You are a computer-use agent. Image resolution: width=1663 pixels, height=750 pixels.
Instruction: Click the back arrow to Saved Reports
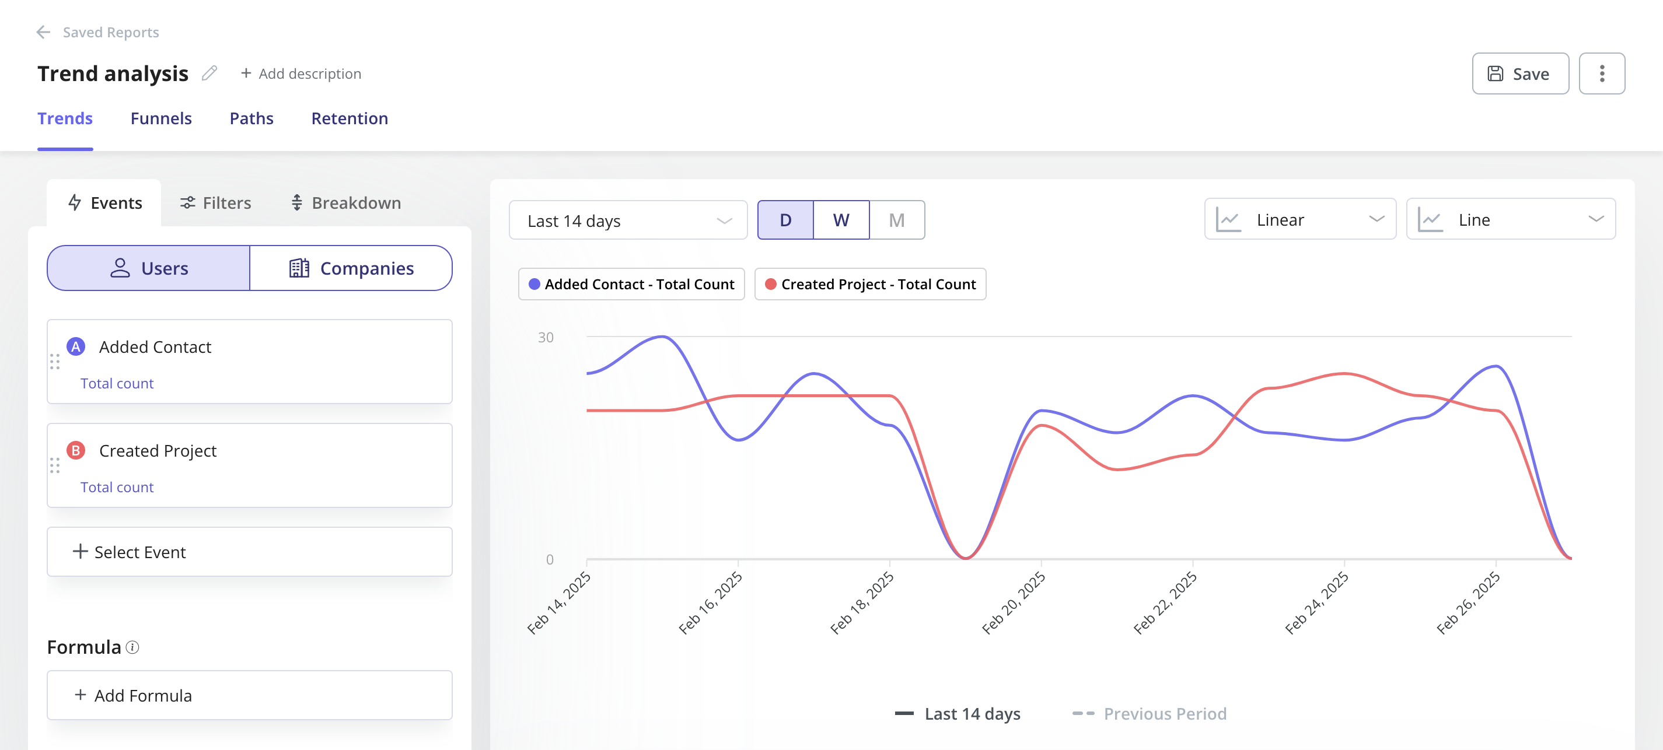[43, 31]
